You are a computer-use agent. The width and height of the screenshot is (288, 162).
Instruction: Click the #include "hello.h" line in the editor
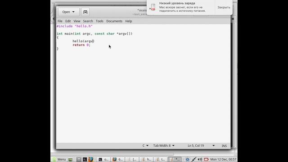click(75, 26)
